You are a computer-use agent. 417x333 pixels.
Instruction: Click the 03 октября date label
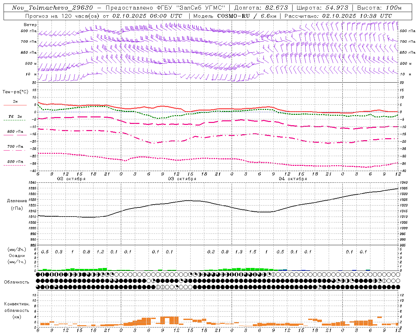(182, 179)
